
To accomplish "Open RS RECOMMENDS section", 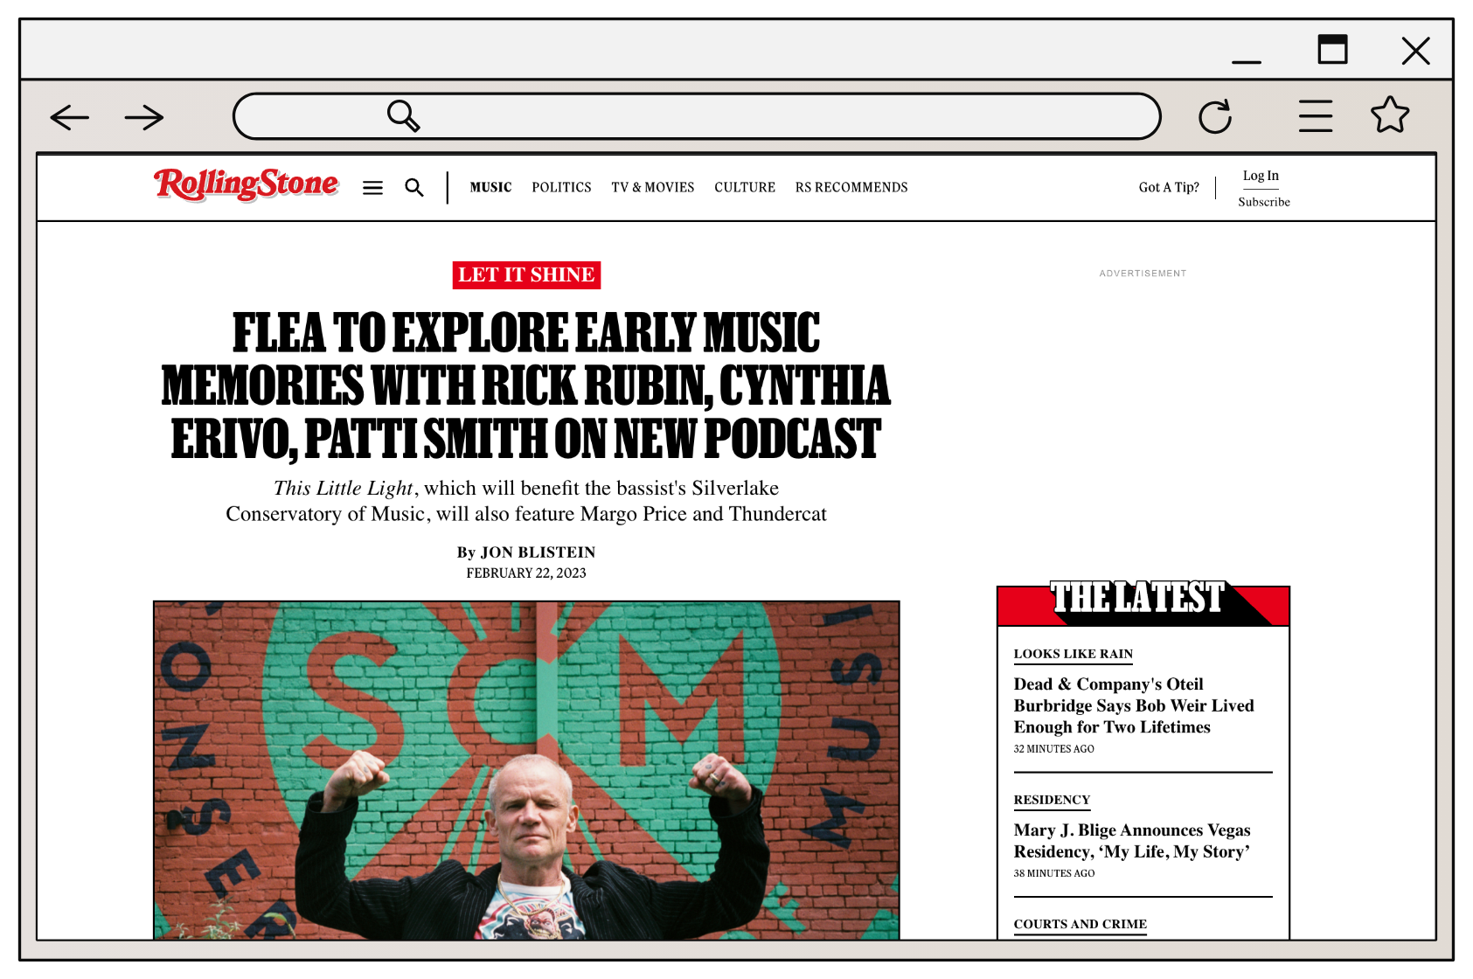I will click(x=851, y=187).
